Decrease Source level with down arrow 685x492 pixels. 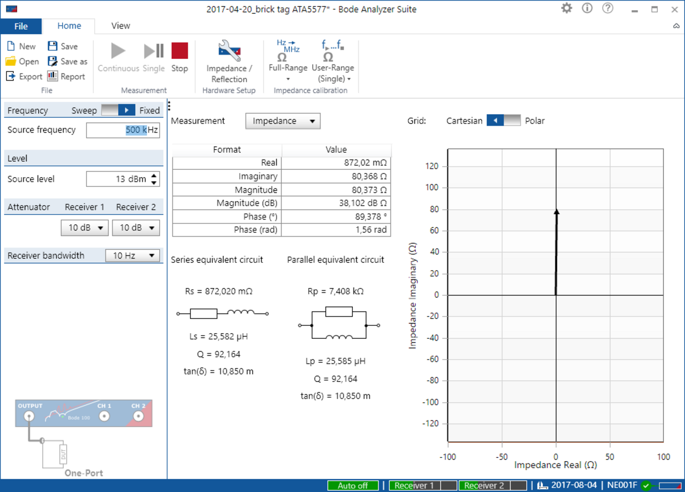point(154,183)
